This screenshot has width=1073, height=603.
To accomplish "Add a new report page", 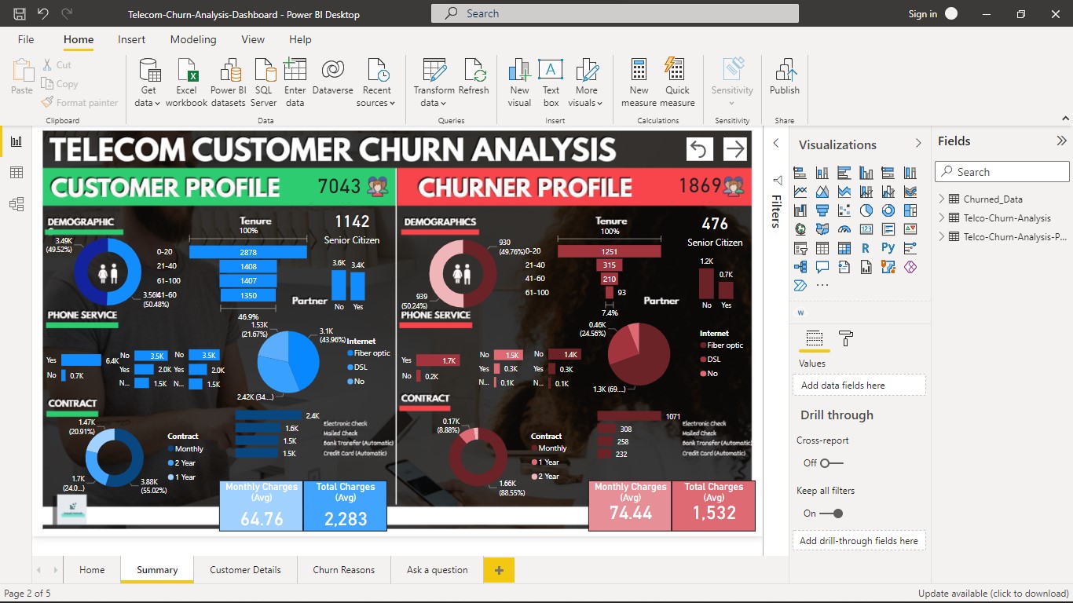I will pyautogui.click(x=499, y=570).
